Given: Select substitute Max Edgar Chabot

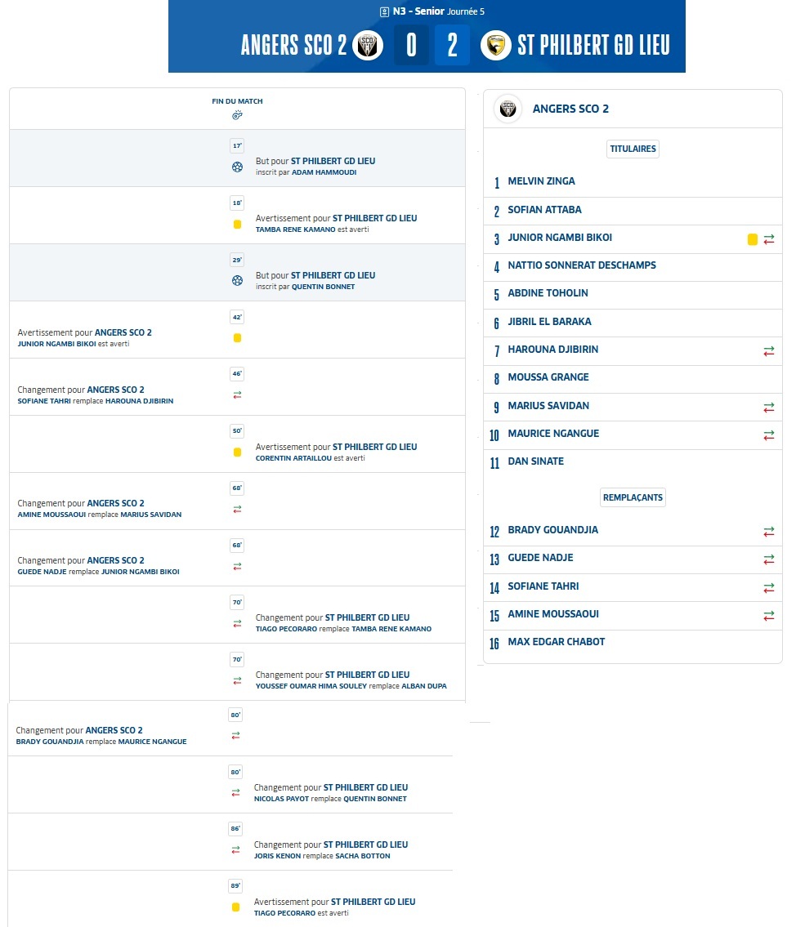Looking at the screenshot, I should [x=556, y=641].
